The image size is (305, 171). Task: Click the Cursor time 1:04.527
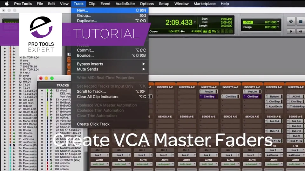[x=173, y=31]
